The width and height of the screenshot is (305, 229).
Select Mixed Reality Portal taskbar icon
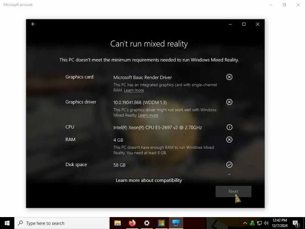point(176,223)
